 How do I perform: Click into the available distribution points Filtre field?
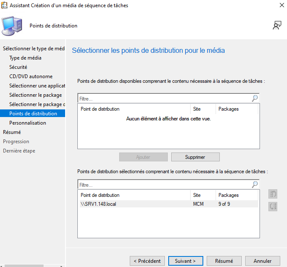coord(164,98)
